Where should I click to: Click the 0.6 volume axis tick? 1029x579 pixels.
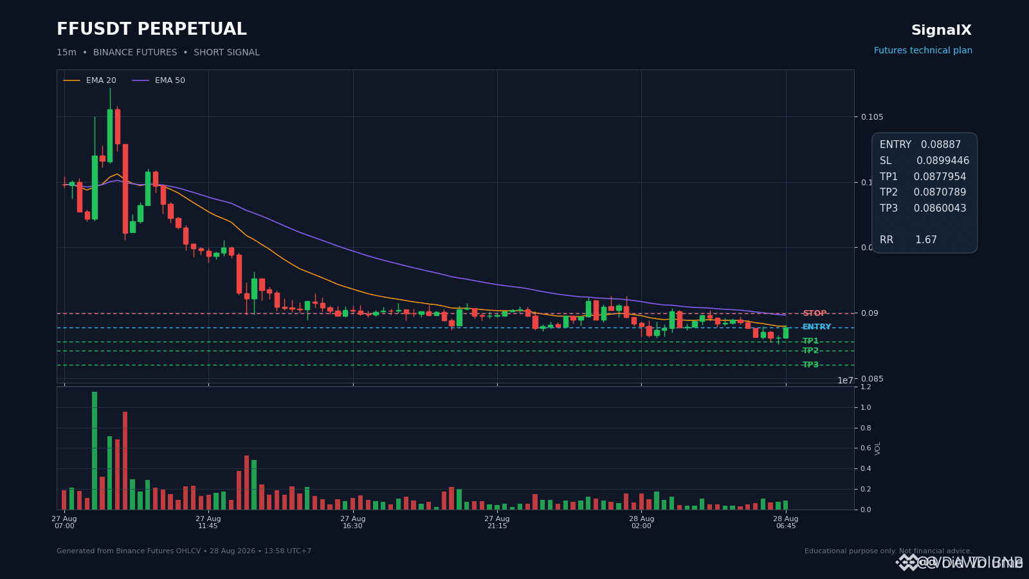pyautogui.click(x=866, y=448)
